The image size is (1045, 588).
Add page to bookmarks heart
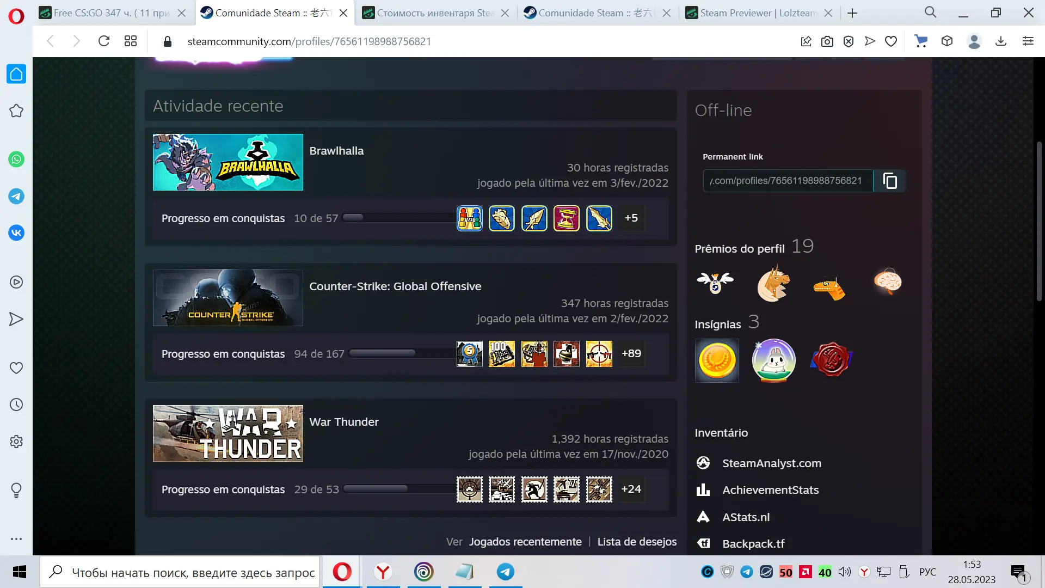891,41
